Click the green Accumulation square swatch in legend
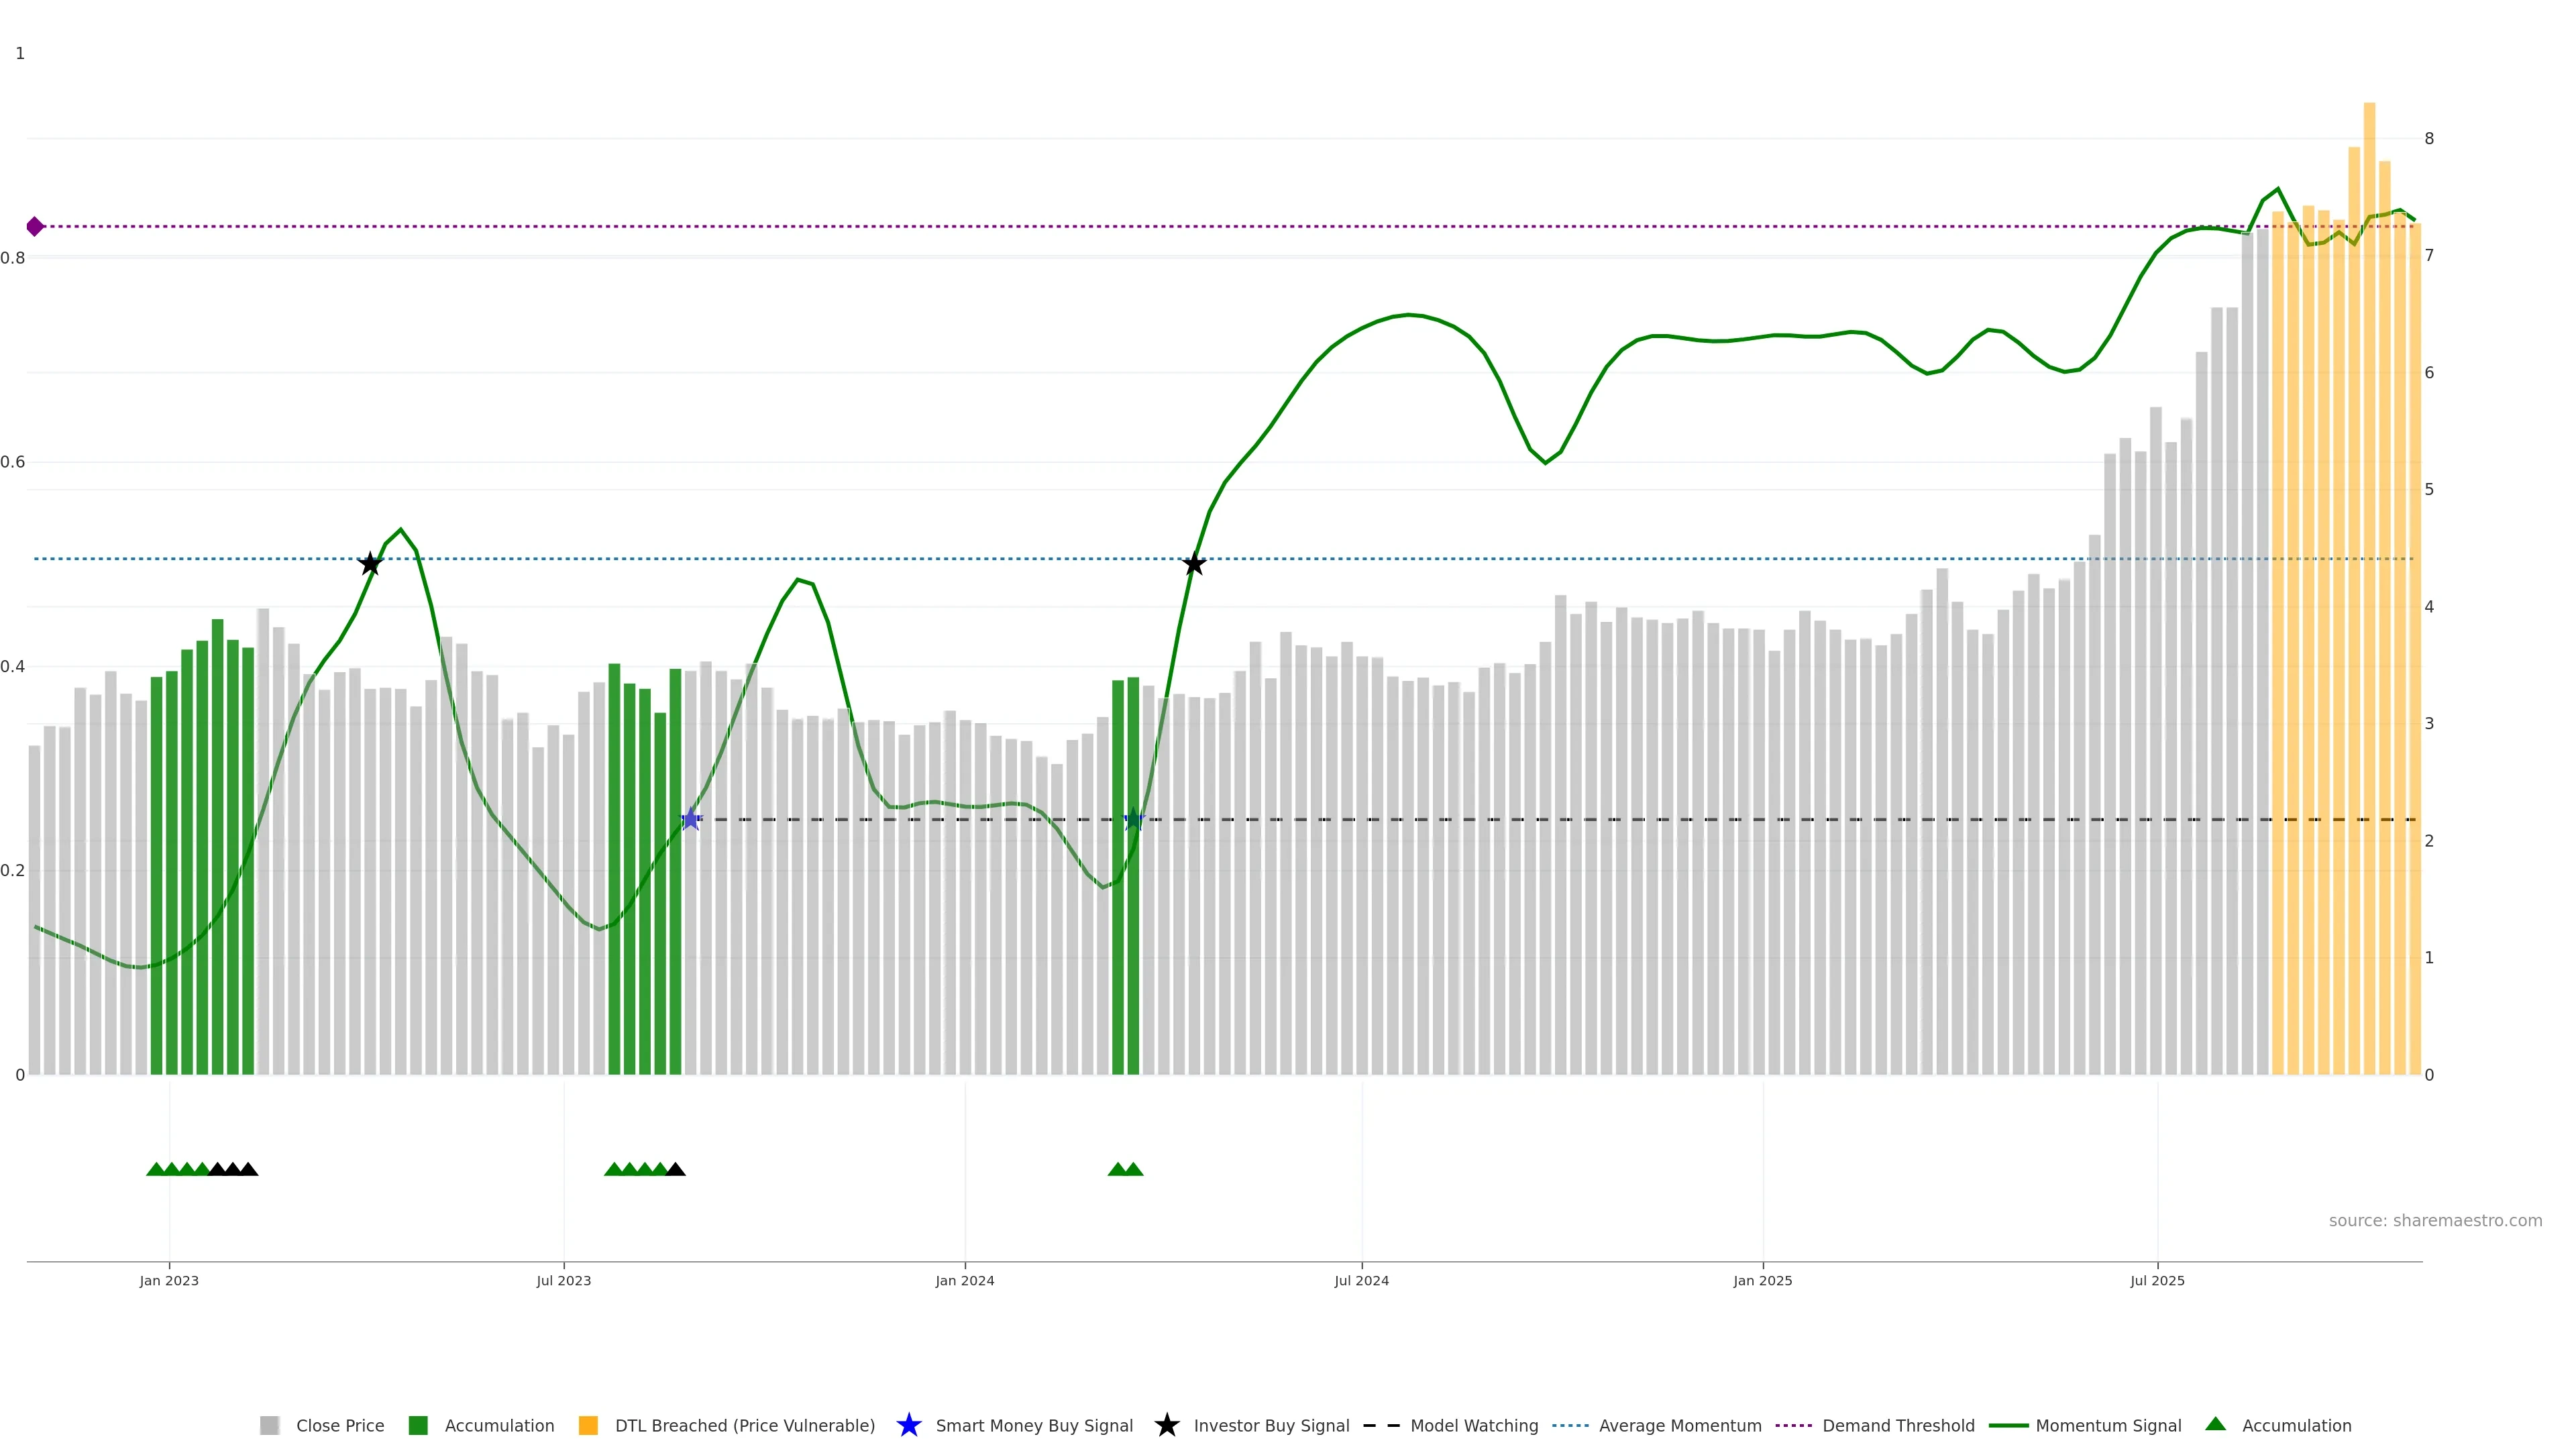 tap(418, 1425)
